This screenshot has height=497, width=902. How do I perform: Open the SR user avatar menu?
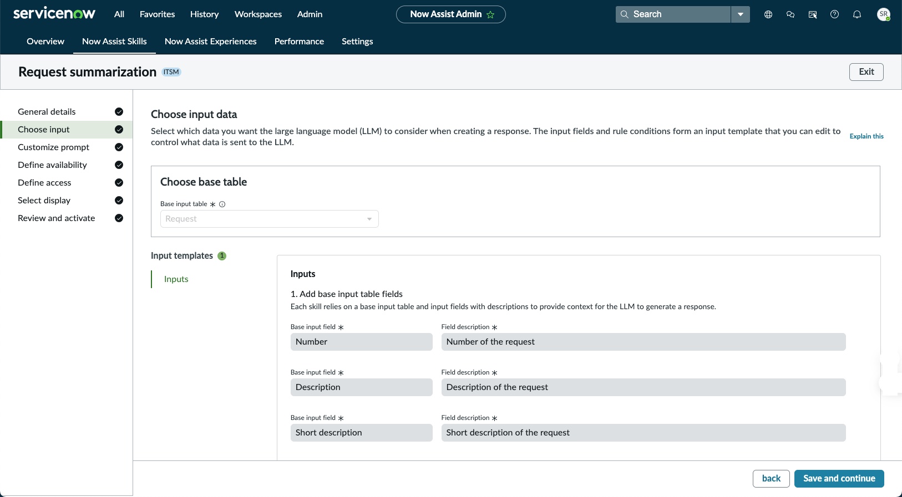884,14
